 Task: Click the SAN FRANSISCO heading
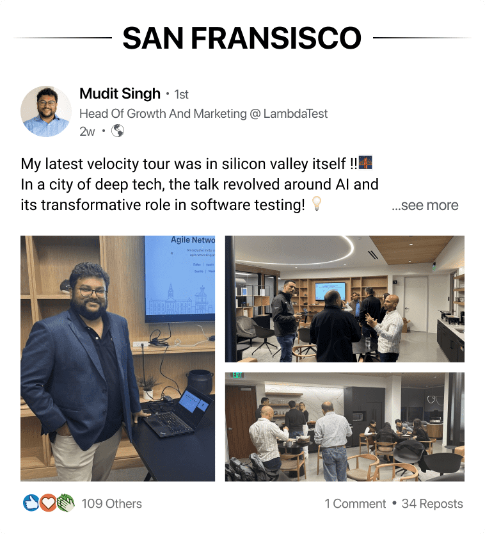pos(242,38)
